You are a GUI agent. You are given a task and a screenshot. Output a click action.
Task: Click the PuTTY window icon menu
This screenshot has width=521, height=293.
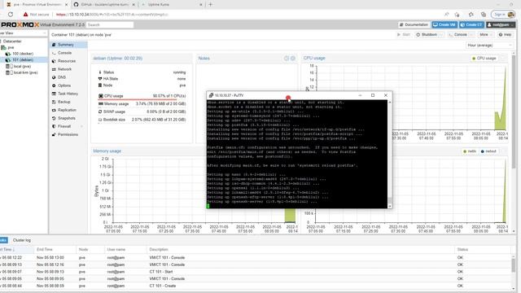click(211, 95)
